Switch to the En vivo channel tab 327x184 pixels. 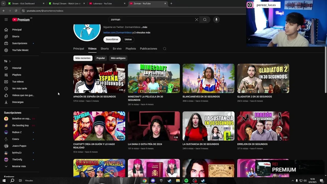coord(117,49)
